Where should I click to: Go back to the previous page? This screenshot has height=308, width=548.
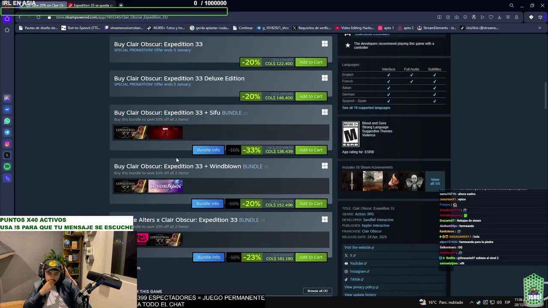(20, 17)
